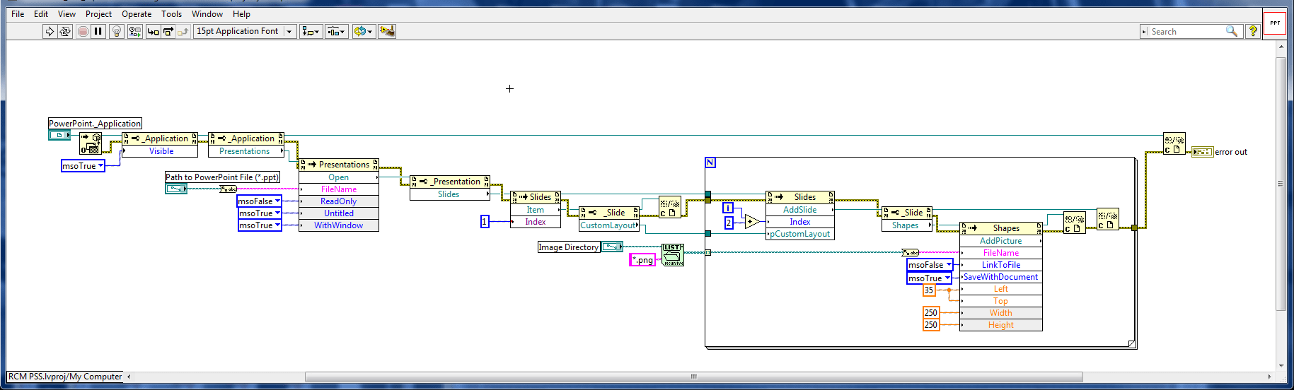Click the Clean Up Diagram broom icon

point(387,31)
